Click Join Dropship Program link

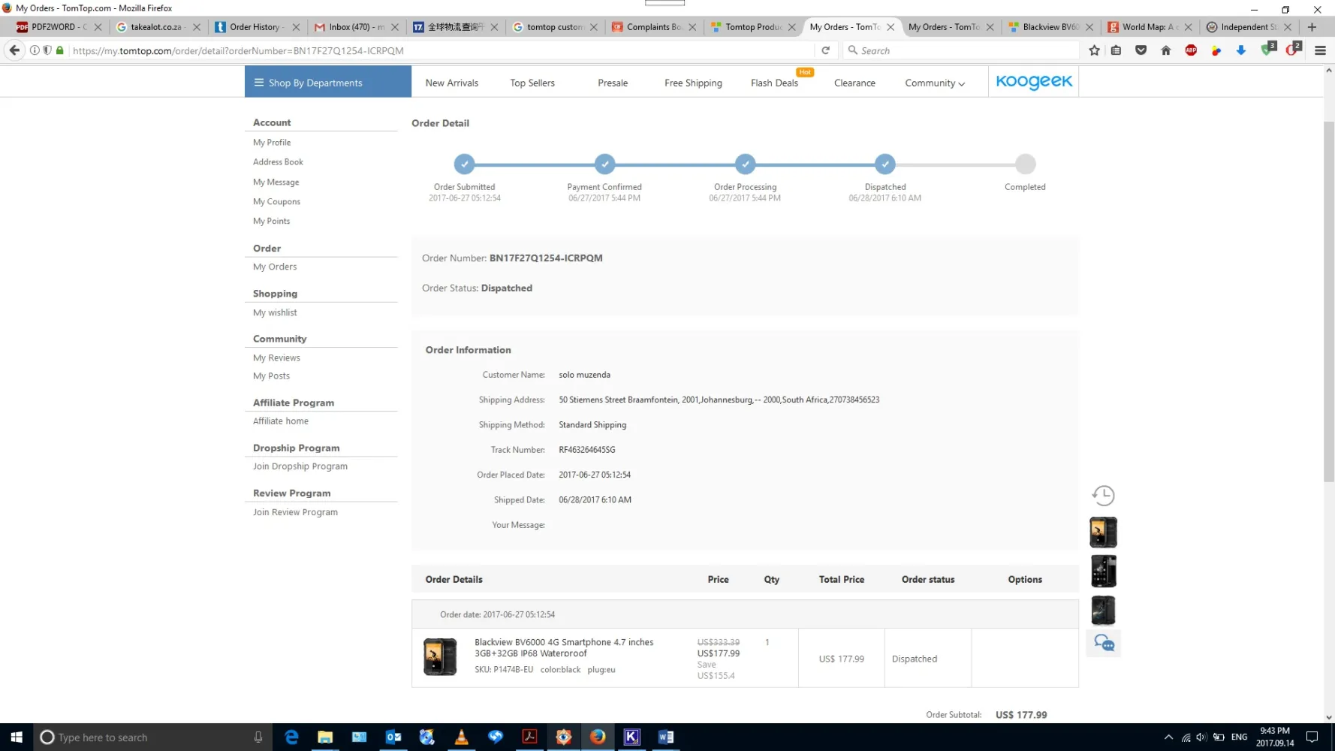pos(300,466)
